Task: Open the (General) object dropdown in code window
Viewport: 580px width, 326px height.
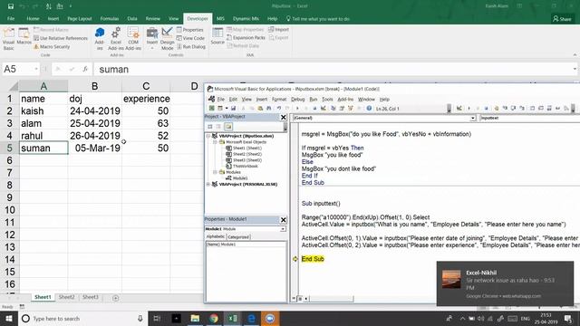Action: 473,118
